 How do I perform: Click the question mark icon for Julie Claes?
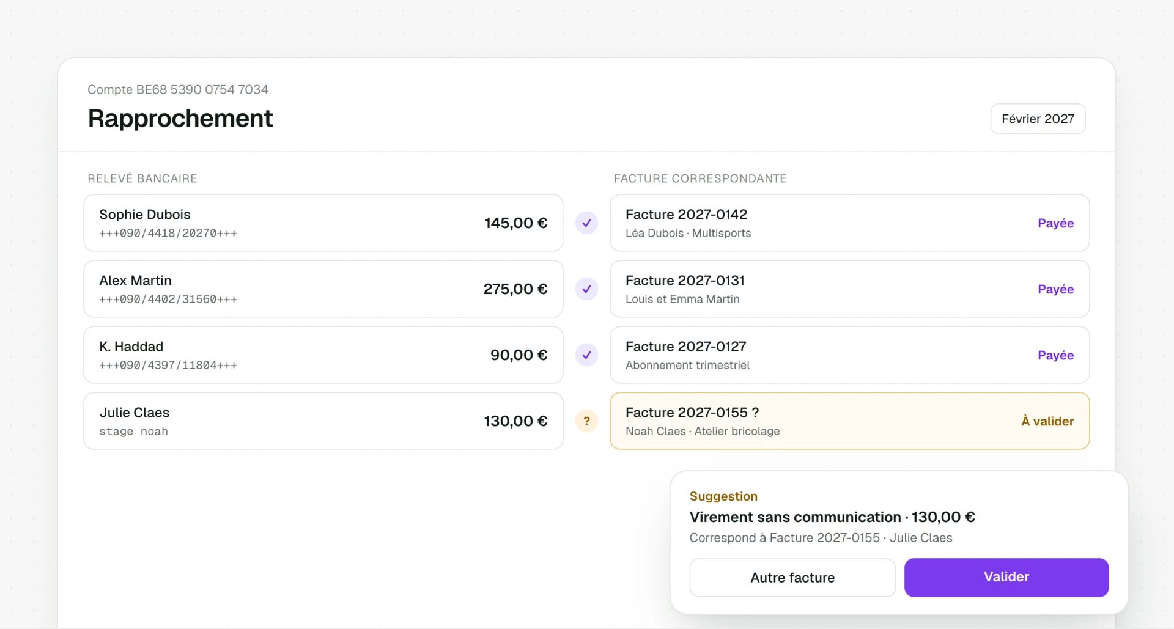pos(586,421)
